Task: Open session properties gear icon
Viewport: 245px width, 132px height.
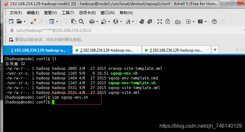Action: point(52,21)
